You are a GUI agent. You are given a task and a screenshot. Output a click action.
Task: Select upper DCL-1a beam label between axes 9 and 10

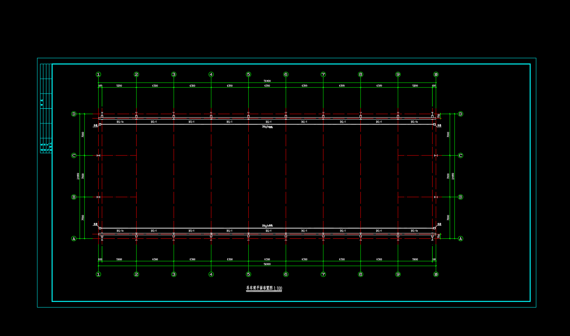pos(414,122)
